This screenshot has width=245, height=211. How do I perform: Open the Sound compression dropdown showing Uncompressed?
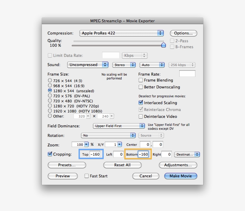[x=88, y=65]
